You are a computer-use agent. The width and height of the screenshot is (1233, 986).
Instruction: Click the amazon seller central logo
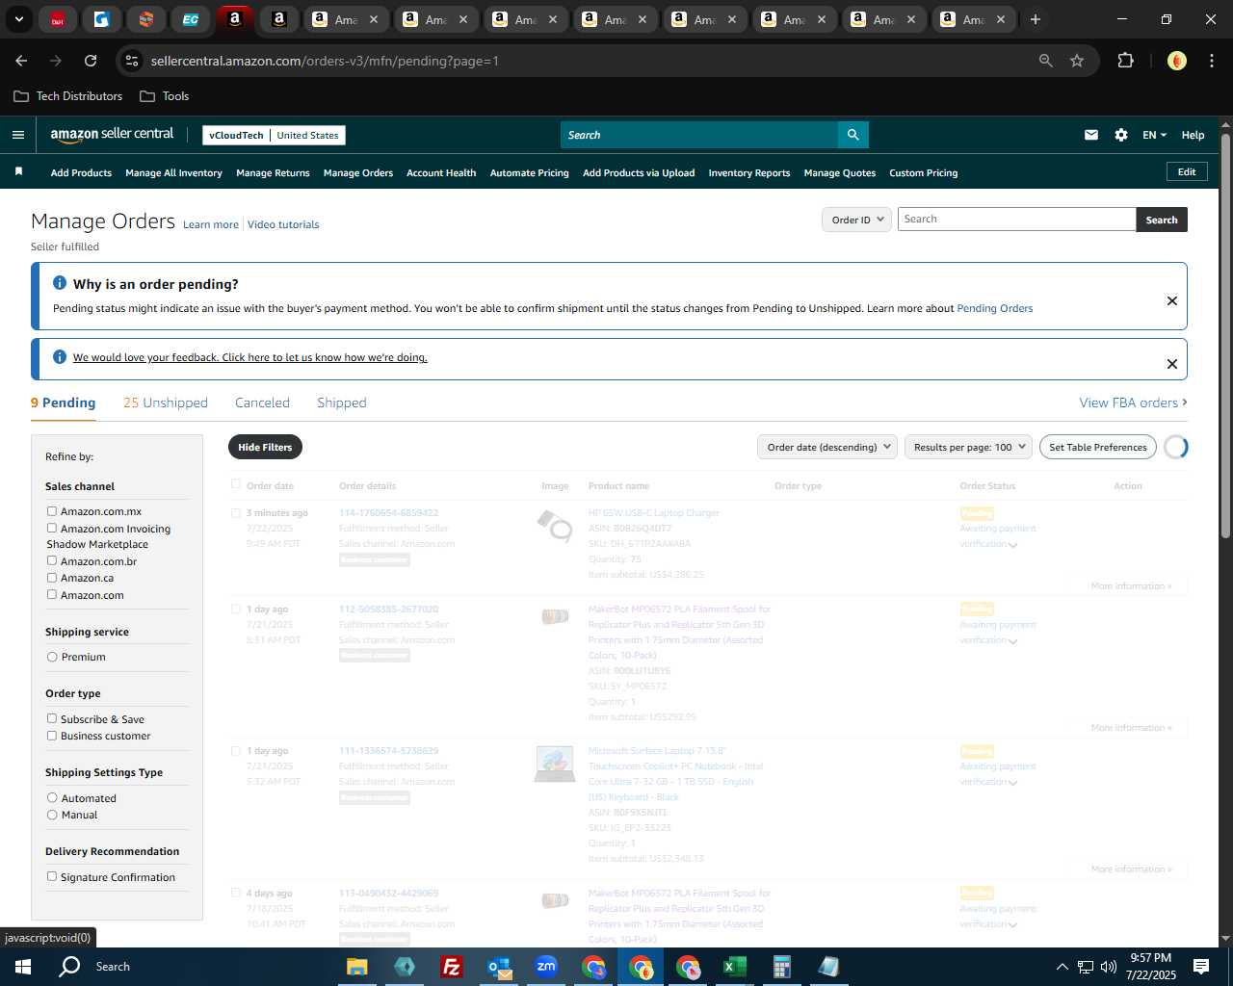[x=112, y=135]
